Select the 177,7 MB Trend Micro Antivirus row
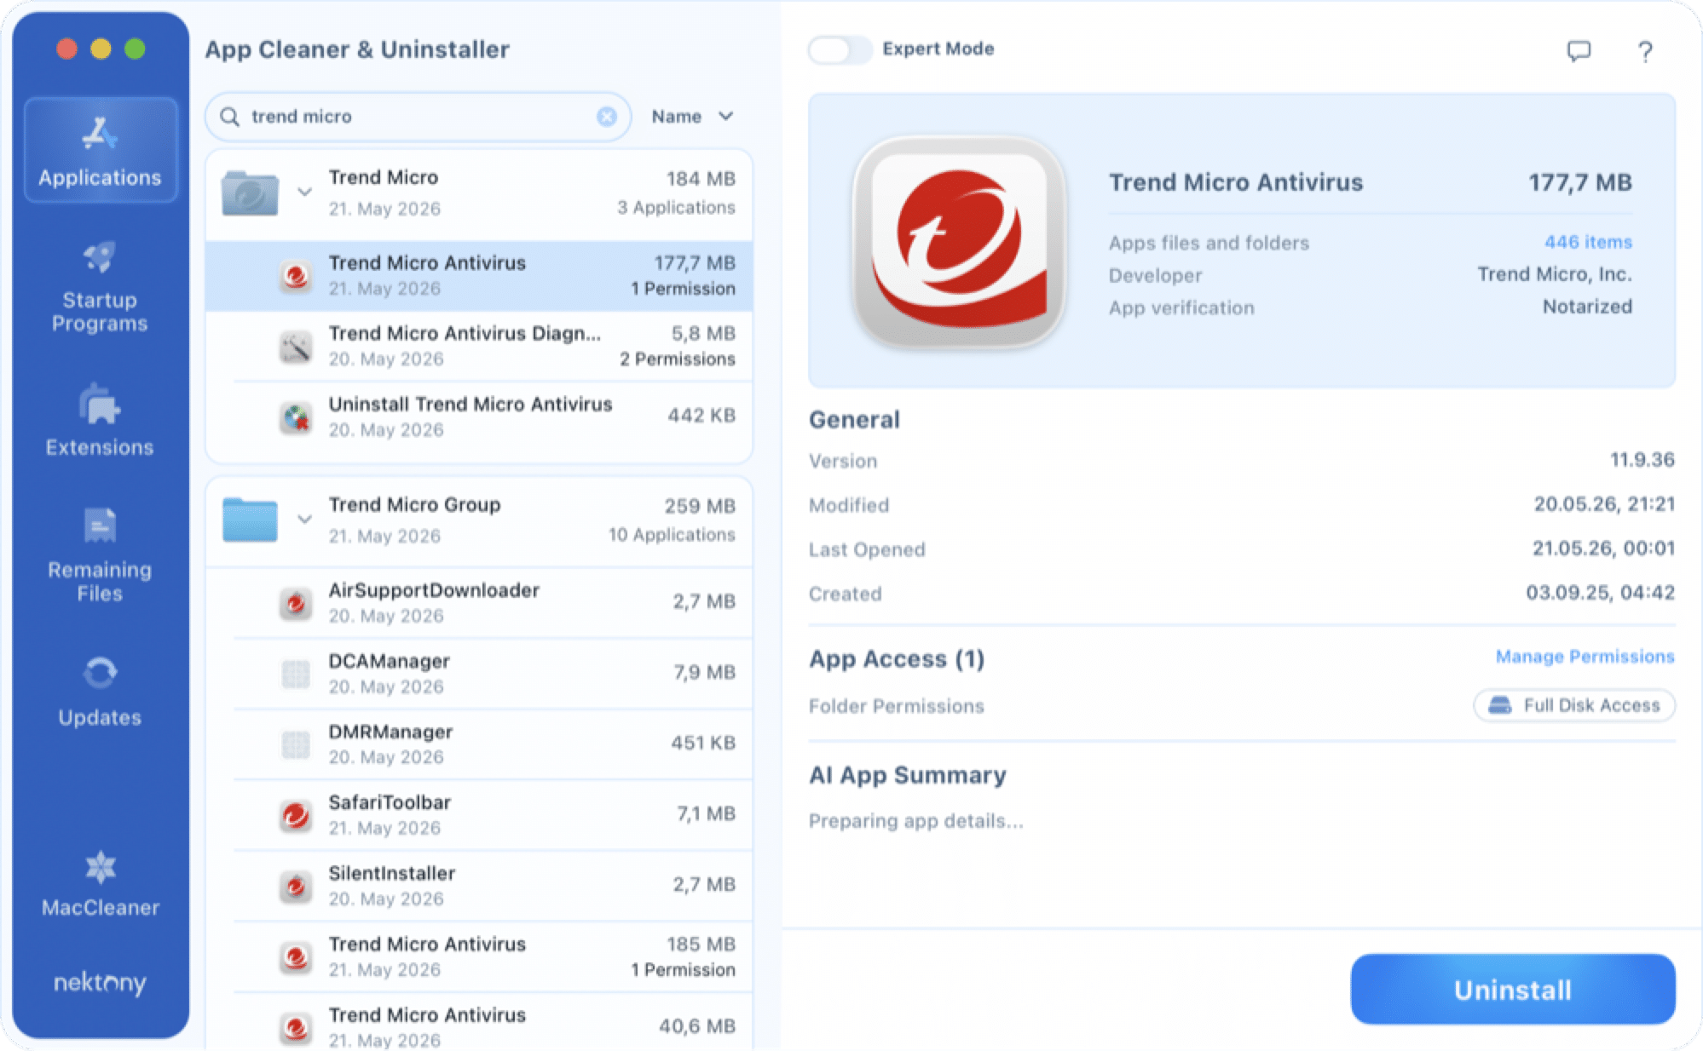 point(479,276)
